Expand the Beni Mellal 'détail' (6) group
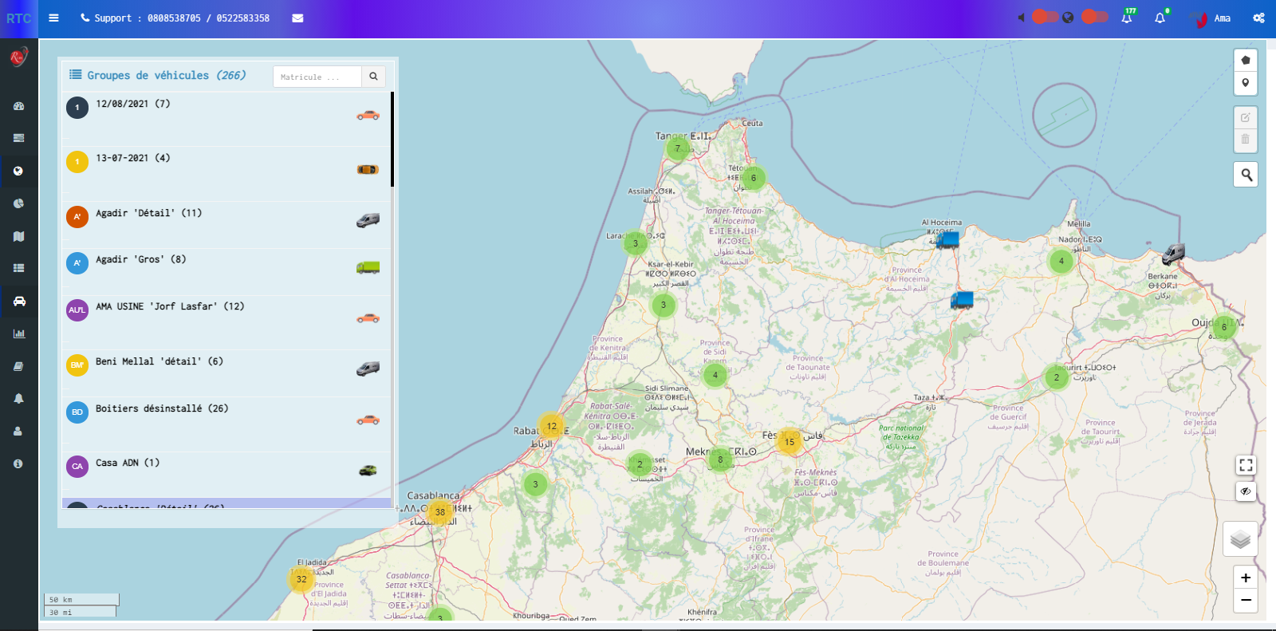Image resolution: width=1276 pixels, height=631 pixels. point(226,373)
